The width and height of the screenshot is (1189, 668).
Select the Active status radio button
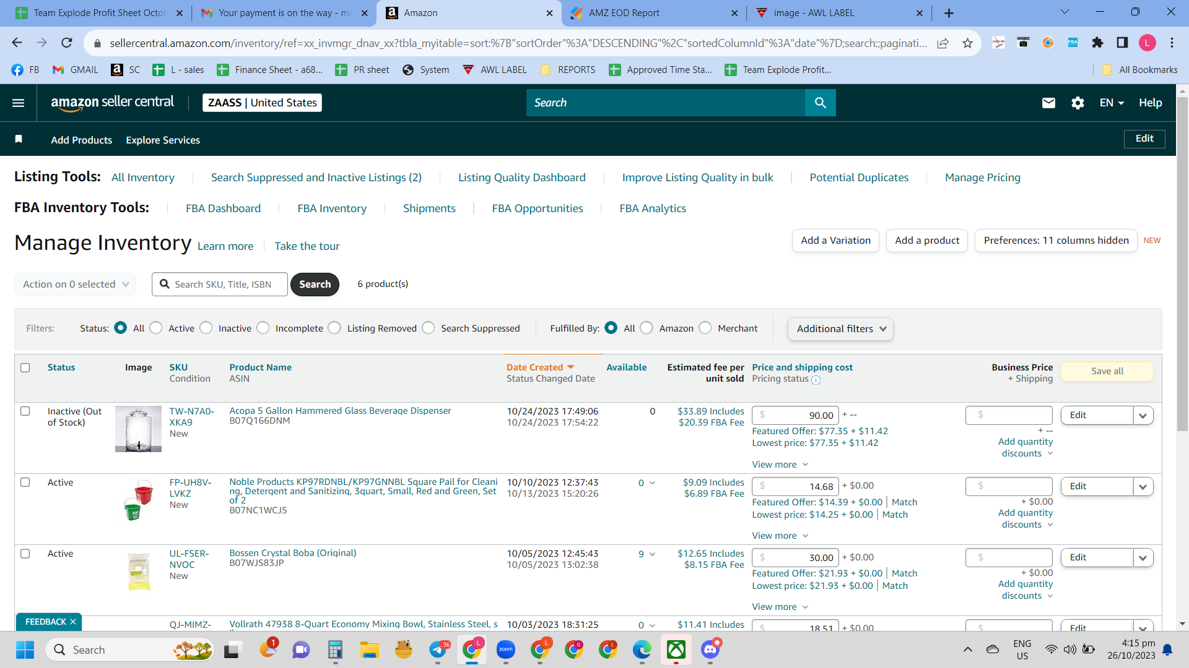click(156, 328)
